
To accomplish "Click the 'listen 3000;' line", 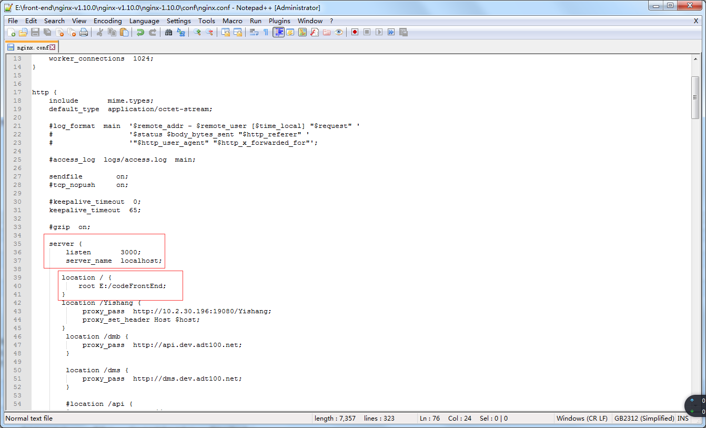I will point(104,252).
